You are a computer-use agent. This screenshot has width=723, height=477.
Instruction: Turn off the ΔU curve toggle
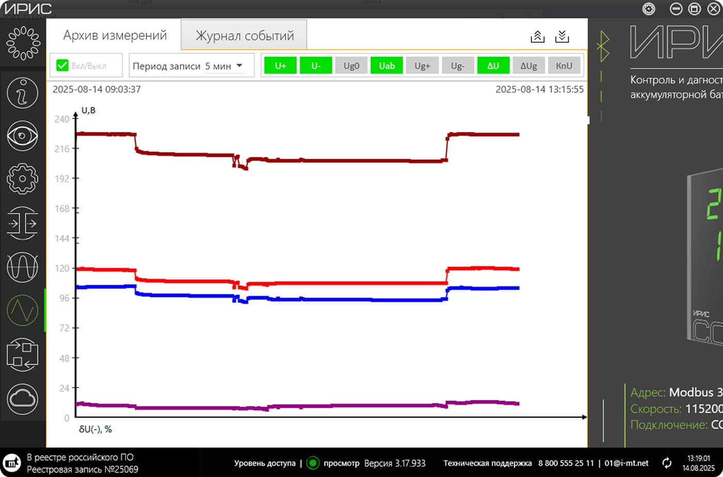(x=493, y=65)
